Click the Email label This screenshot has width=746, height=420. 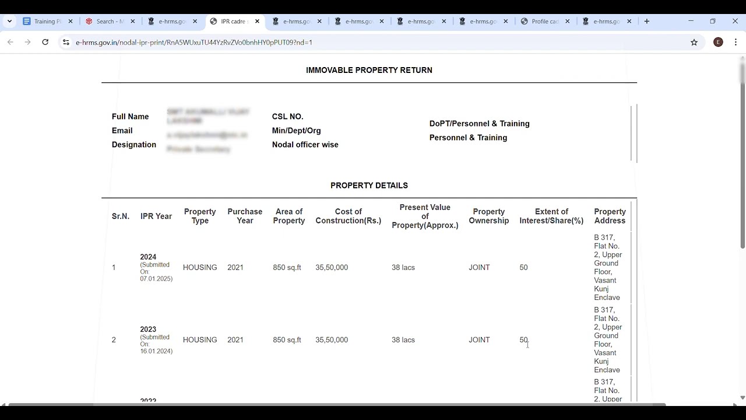tap(122, 131)
